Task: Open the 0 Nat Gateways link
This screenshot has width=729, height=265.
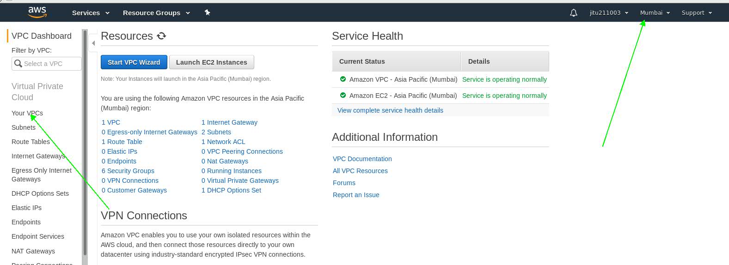Action: coord(225,161)
